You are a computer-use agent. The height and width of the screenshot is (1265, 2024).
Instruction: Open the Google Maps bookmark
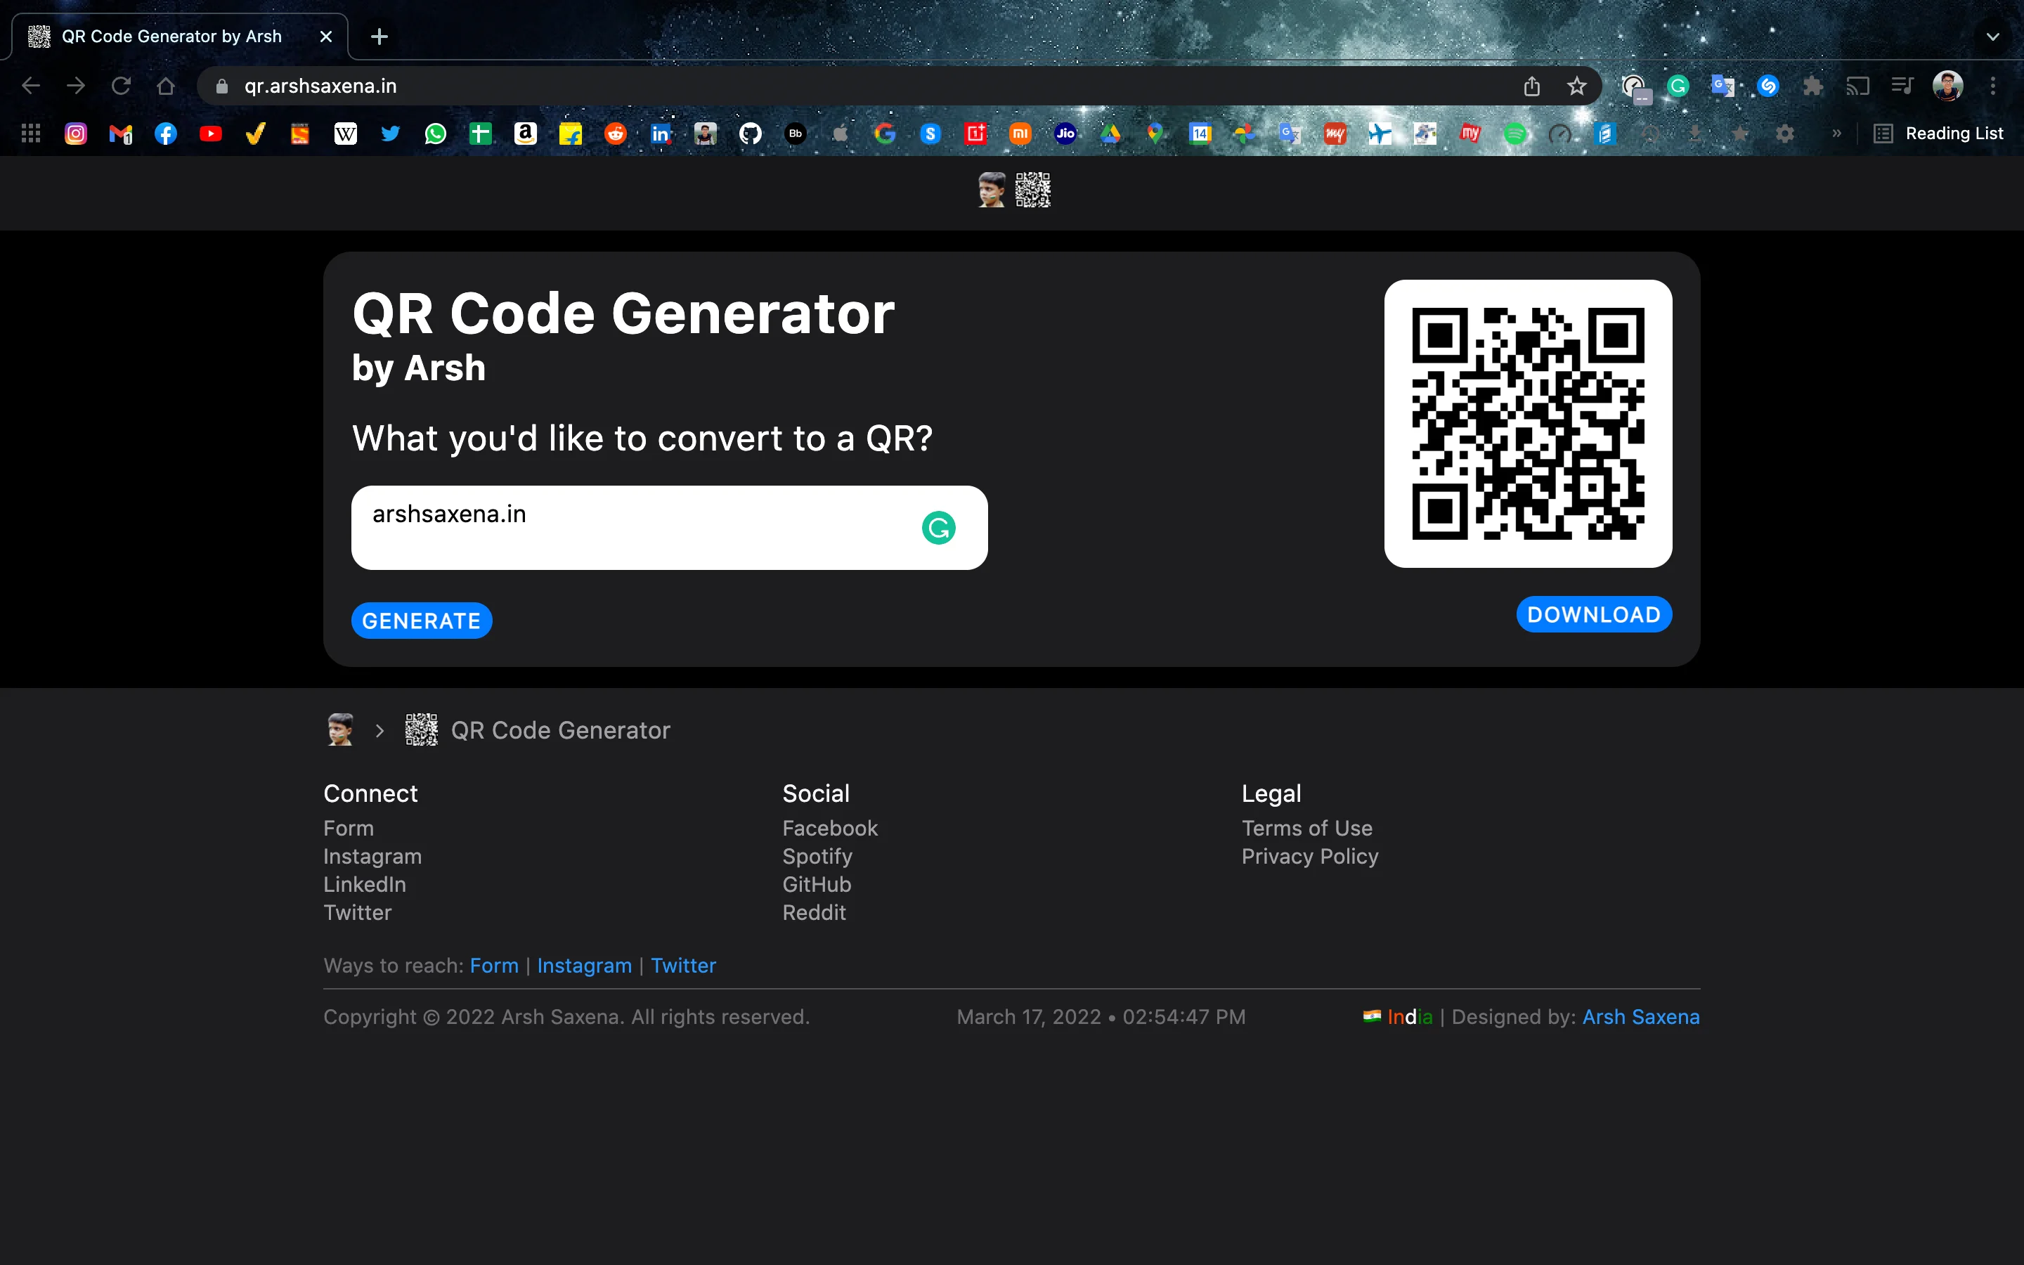[x=1155, y=134]
